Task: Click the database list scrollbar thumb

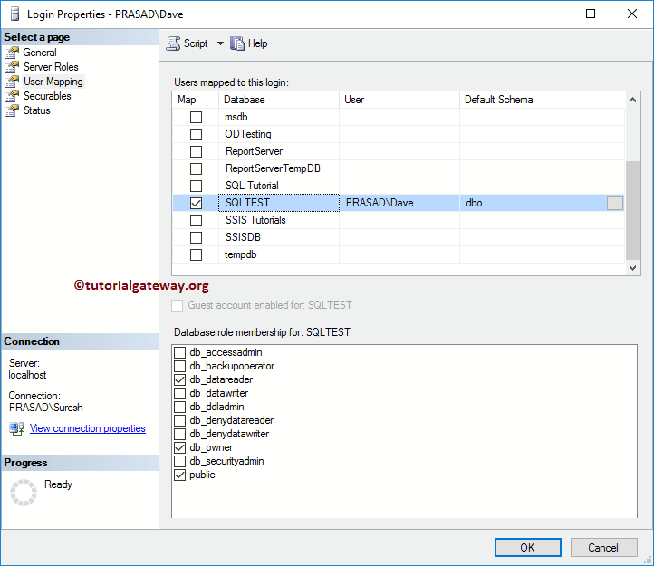Action: click(633, 210)
